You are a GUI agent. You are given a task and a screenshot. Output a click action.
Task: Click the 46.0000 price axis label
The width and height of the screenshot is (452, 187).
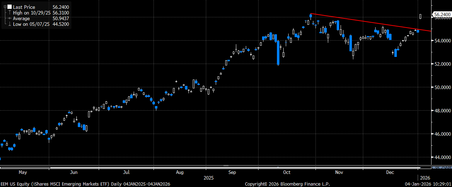click(442, 134)
